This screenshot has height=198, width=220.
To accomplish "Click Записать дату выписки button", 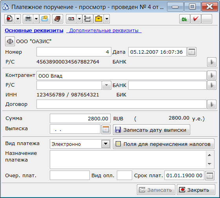I will pos(151,130).
